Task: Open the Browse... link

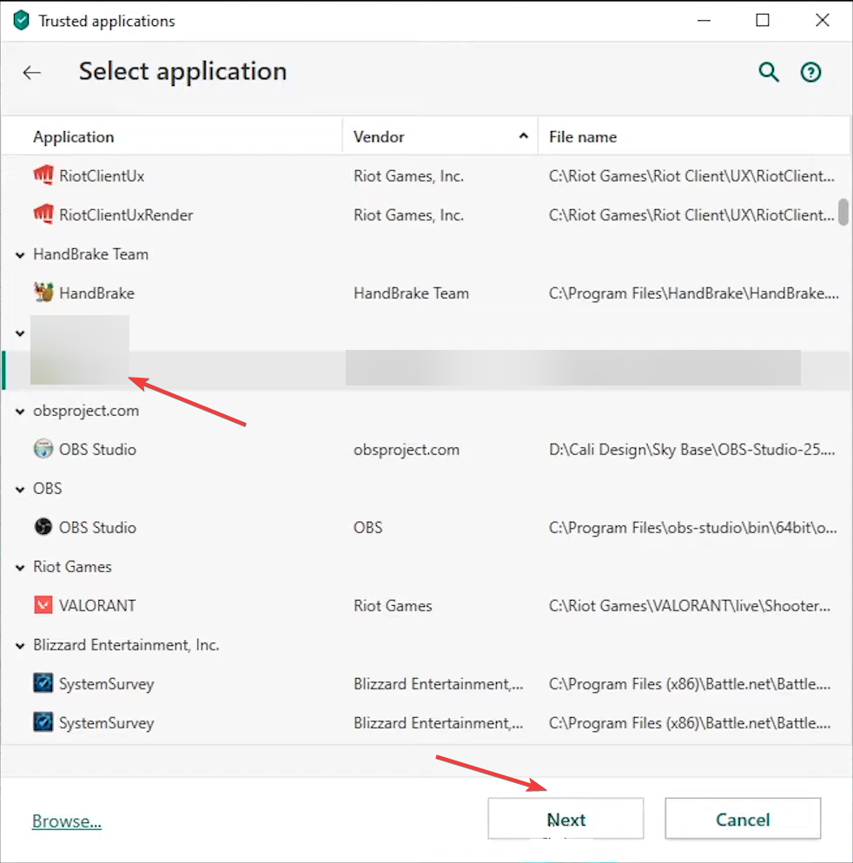Action: (67, 820)
